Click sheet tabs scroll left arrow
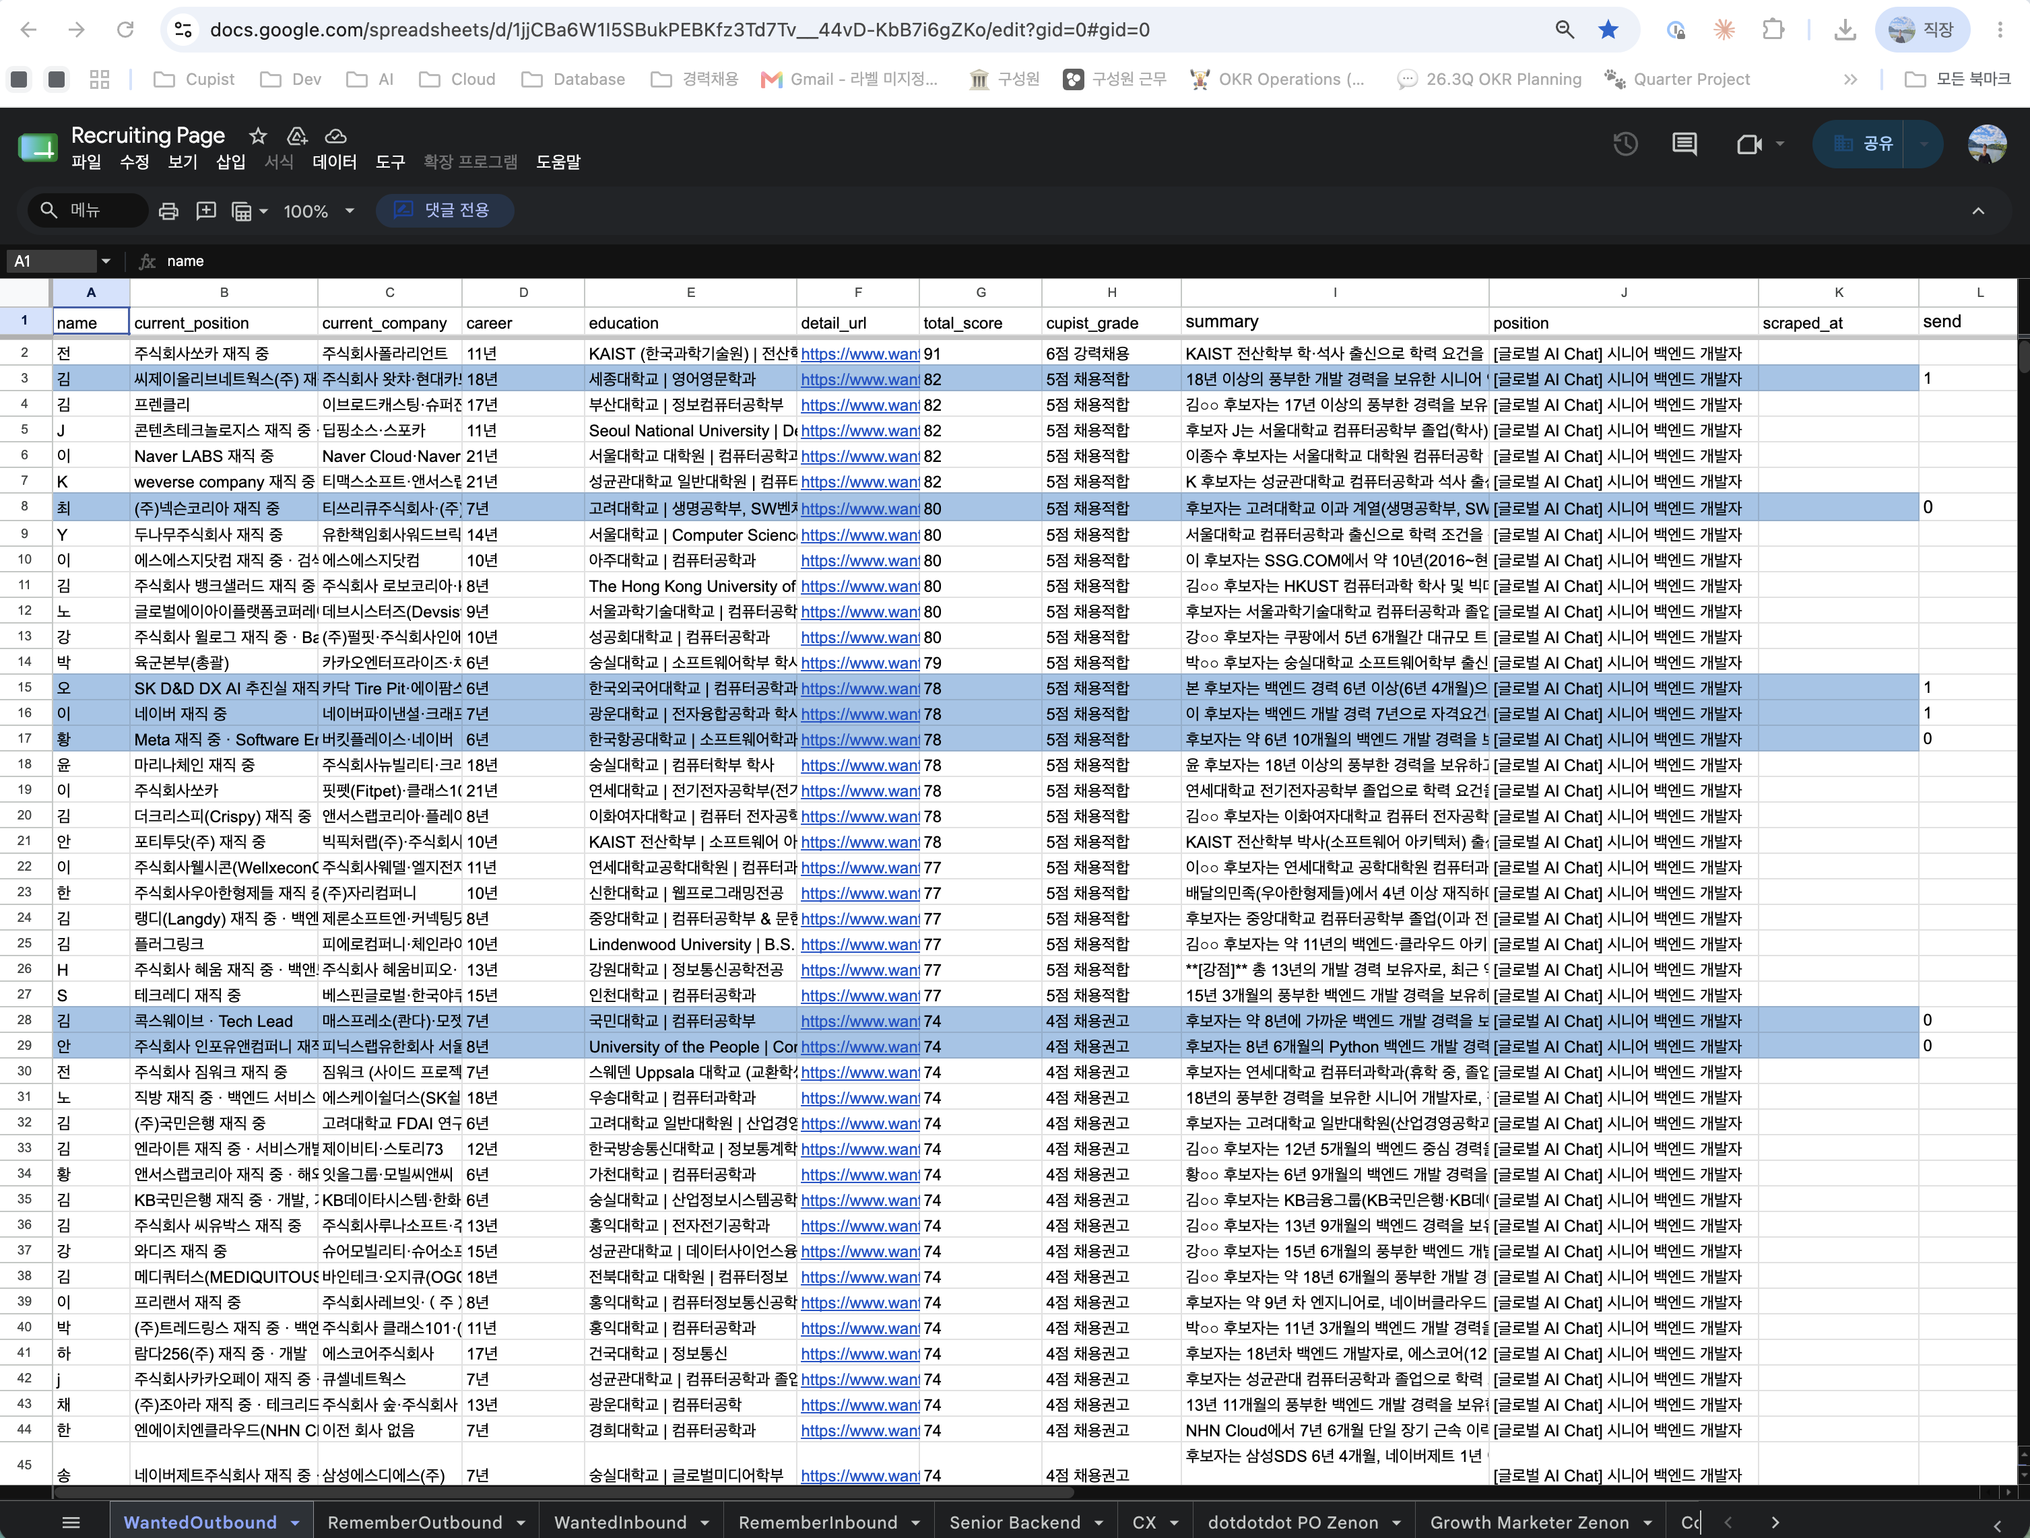 pyautogui.click(x=1727, y=1523)
